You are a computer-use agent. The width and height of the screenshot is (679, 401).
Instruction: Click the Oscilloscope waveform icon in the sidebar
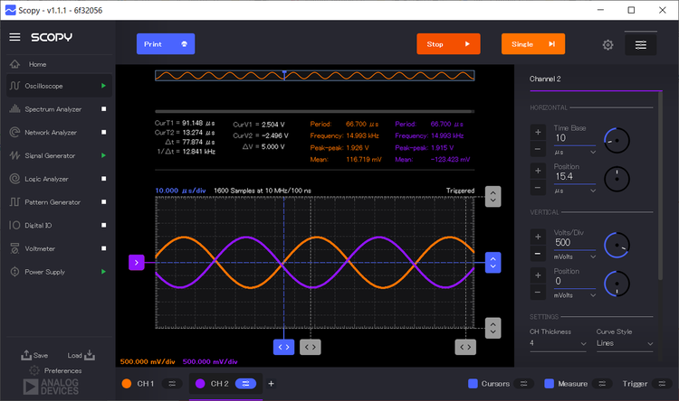point(14,86)
